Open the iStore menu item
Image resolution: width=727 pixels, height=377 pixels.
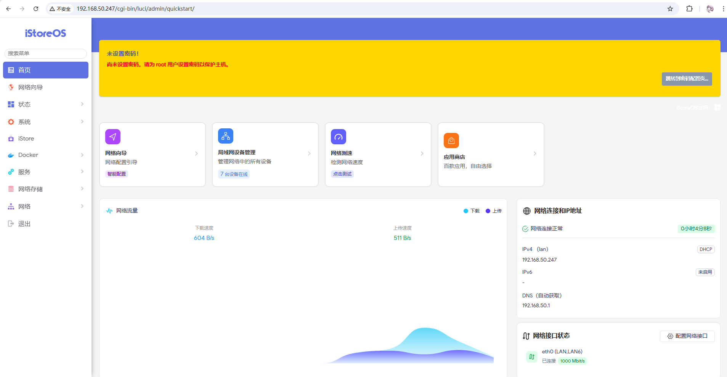point(26,139)
